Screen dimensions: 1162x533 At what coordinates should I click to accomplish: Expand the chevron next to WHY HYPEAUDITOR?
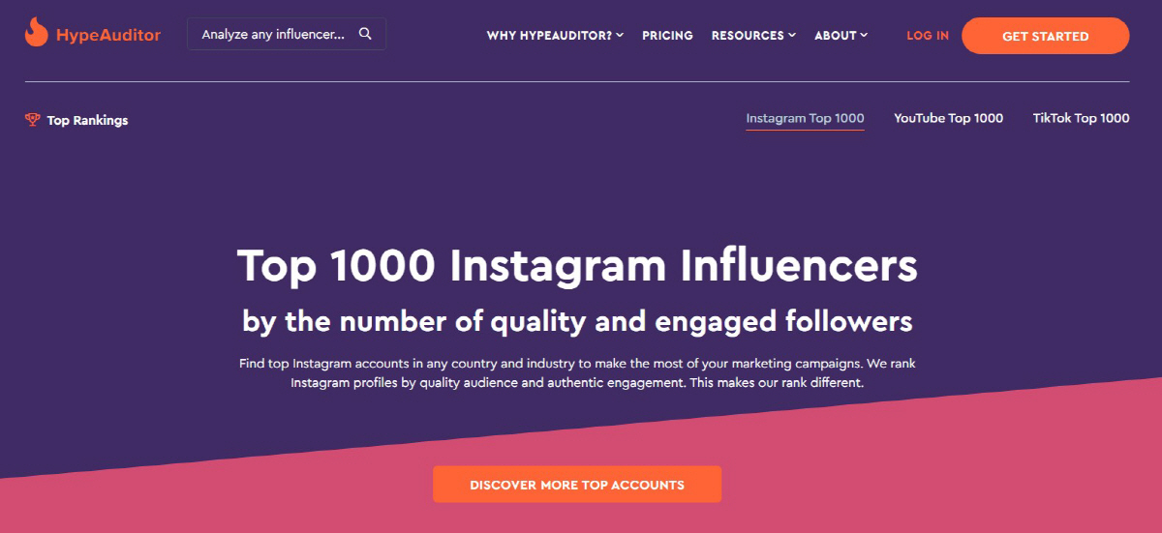click(x=620, y=36)
